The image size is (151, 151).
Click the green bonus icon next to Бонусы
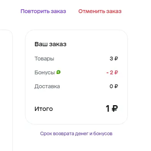tap(59, 72)
